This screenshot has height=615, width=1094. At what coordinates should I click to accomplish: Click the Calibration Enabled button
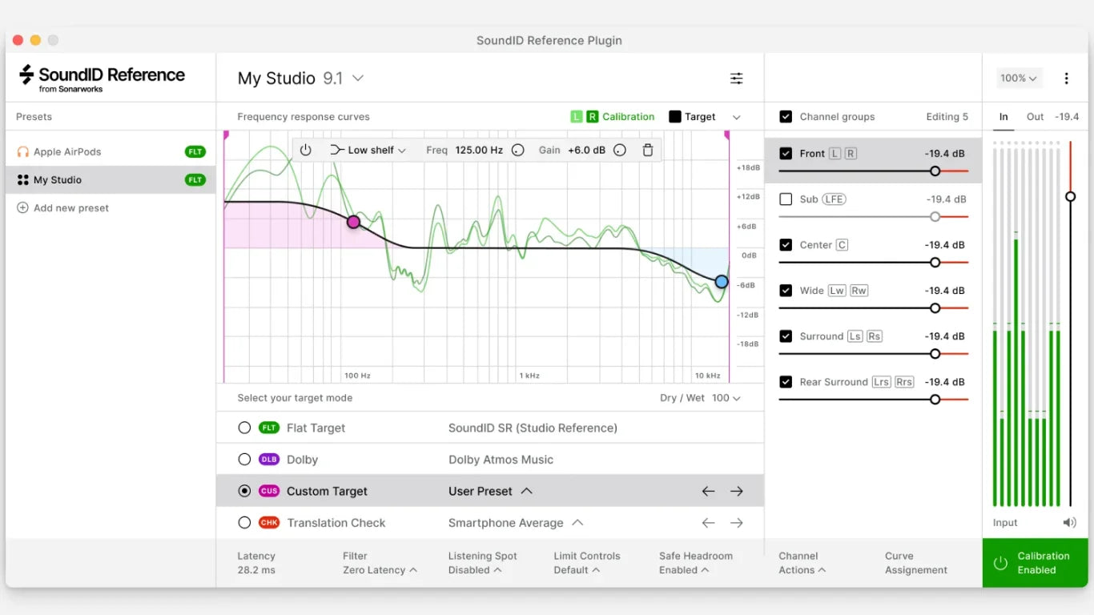pyautogui.click(x=1035, y=563)
